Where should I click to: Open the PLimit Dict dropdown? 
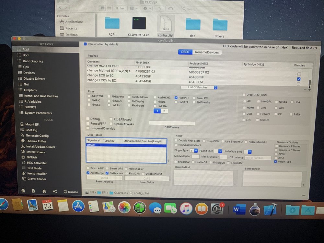pos(218,151)
